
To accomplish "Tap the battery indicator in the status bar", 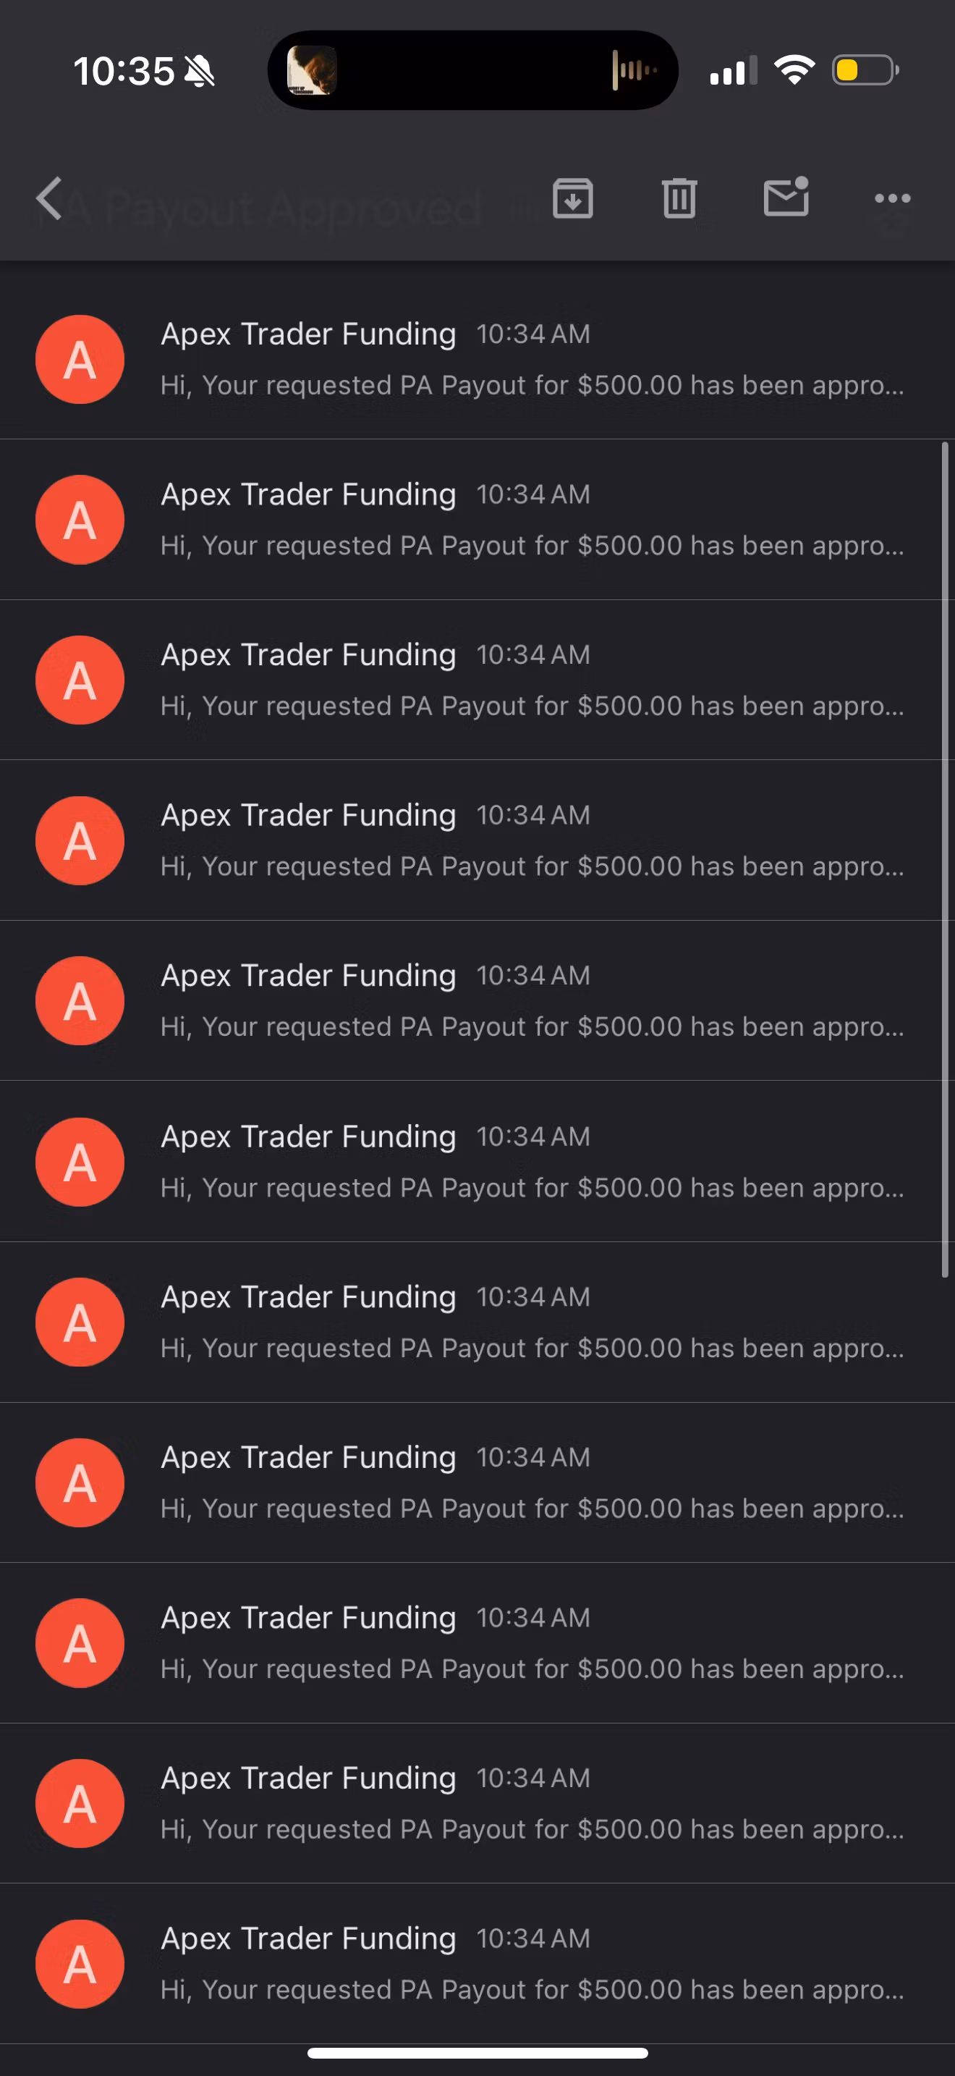I will (x=865, y=71).
